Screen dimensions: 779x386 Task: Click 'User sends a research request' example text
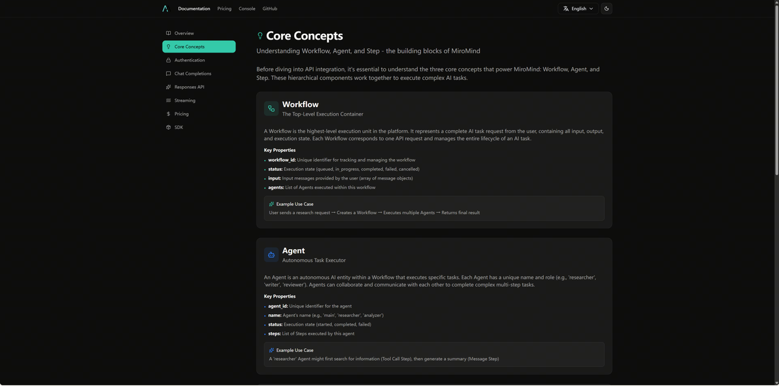tap(375, 213)
